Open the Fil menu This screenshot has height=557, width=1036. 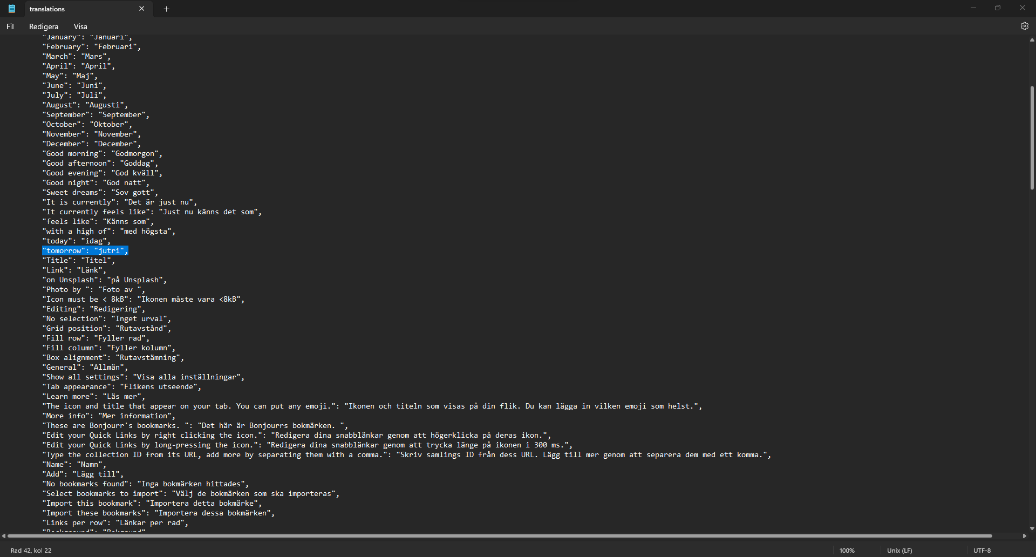pyautogui.click(x=10, y=26)
